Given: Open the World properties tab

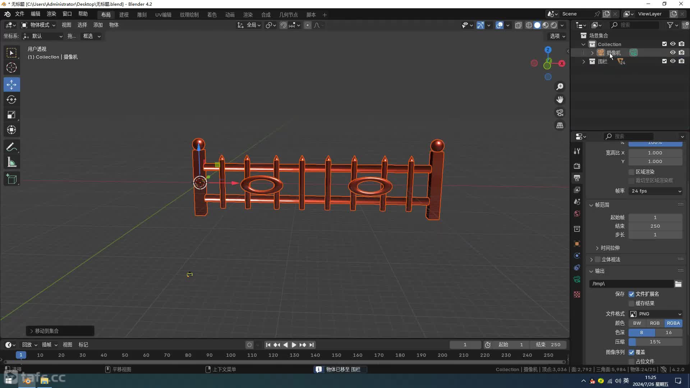Looking at the screenshot, I should (577, 214).
